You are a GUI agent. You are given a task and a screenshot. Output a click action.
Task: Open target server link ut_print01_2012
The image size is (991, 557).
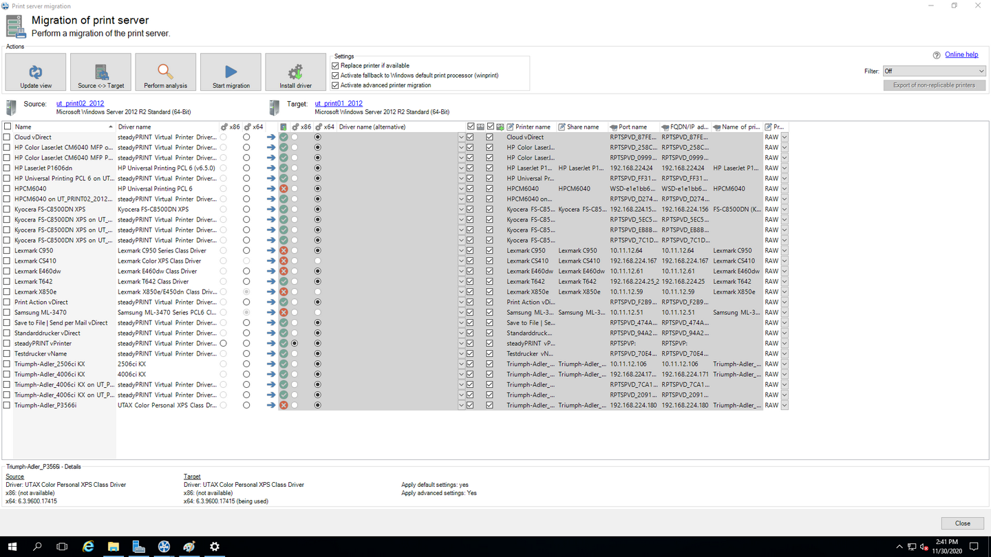[x=339, y=104]
